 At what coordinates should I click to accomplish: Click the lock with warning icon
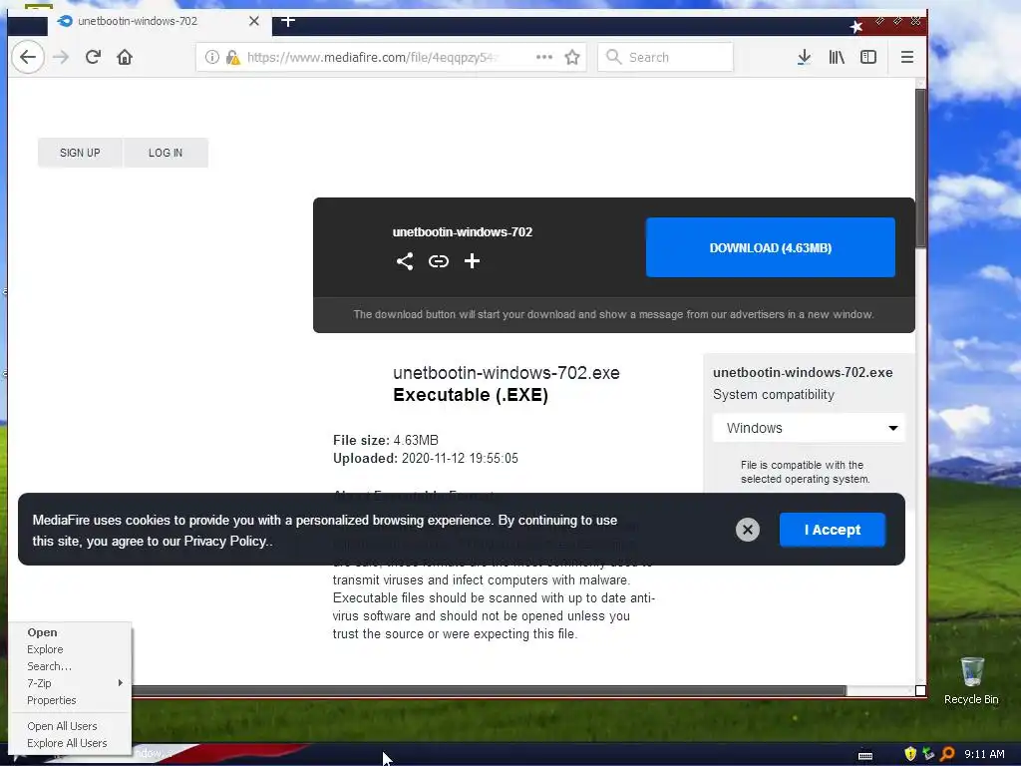tap(232, 57)
